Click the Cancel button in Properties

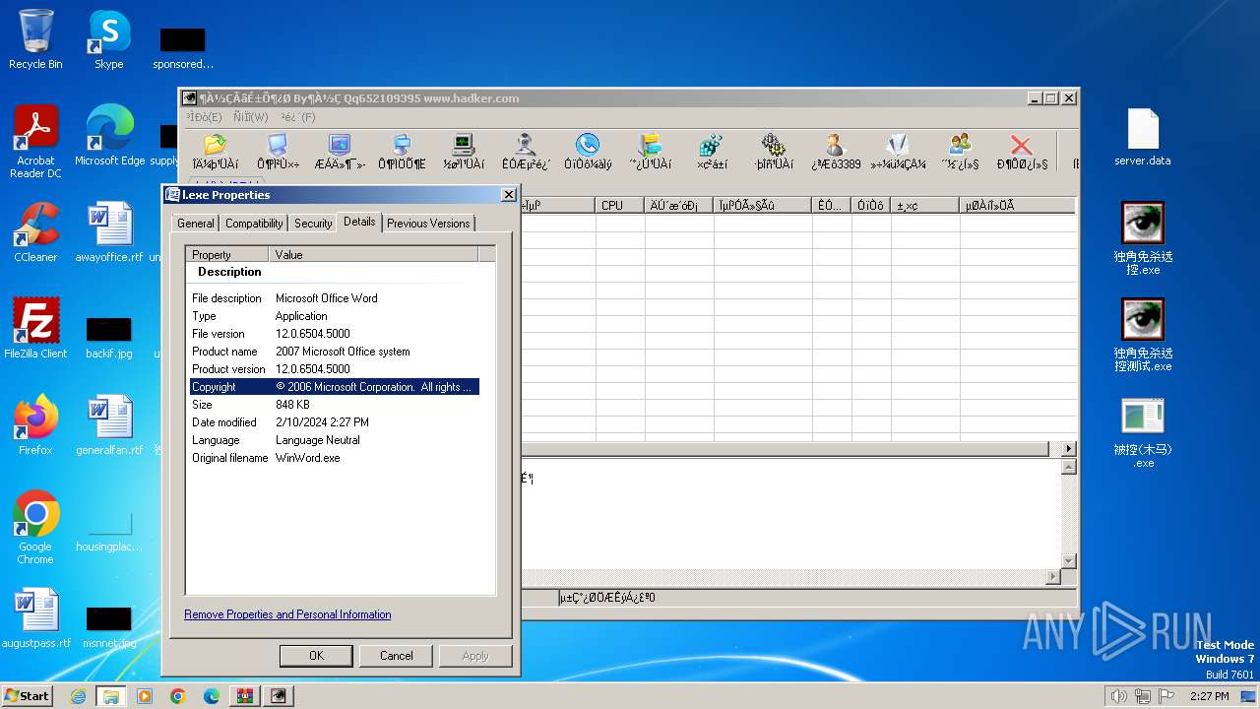397,656
